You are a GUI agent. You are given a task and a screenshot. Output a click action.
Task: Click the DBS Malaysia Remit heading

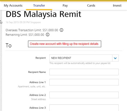pos(43,14)
